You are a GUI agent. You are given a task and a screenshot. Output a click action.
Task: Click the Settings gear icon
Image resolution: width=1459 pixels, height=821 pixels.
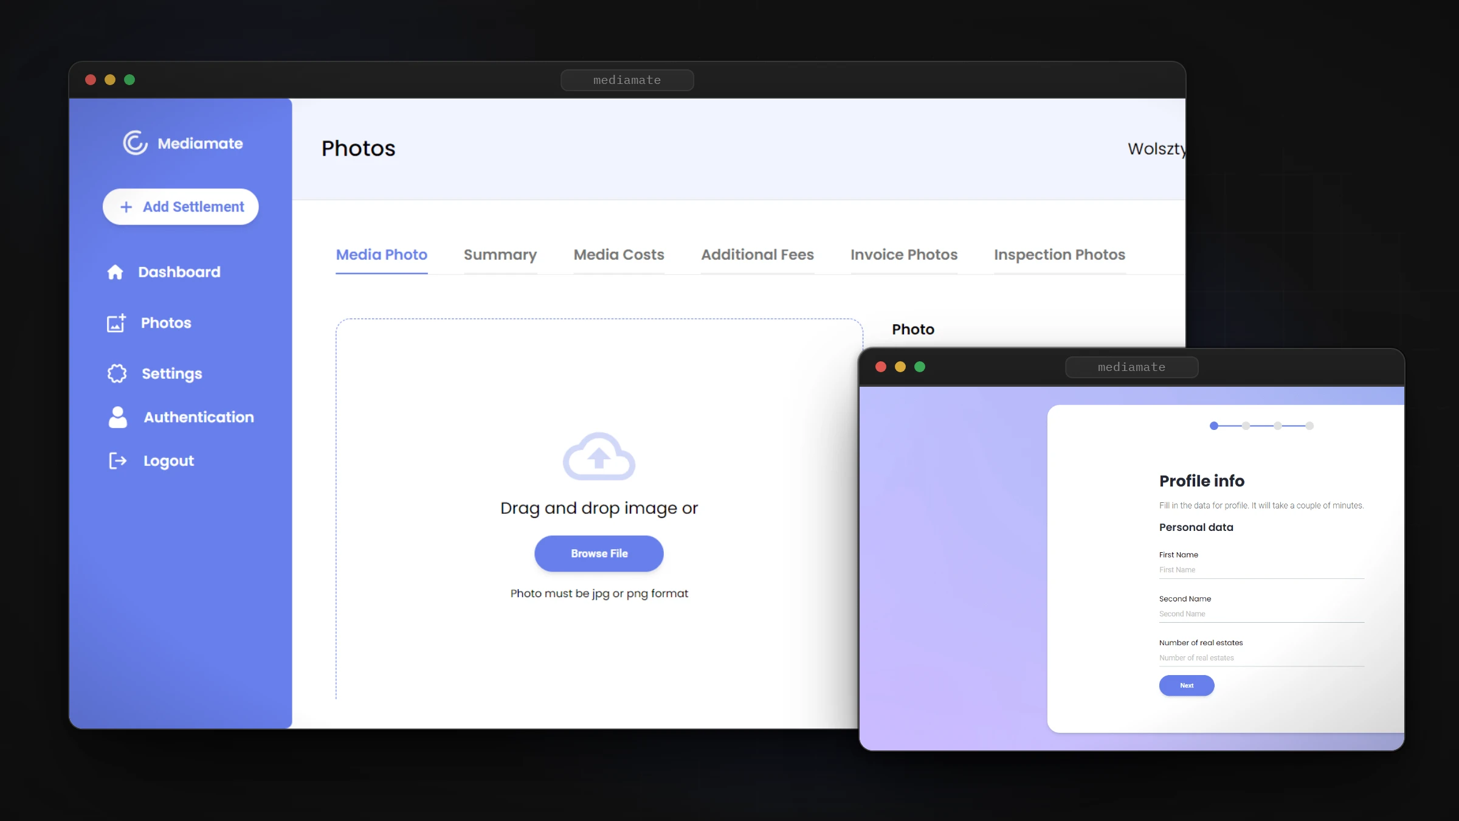tap(117, 373)
